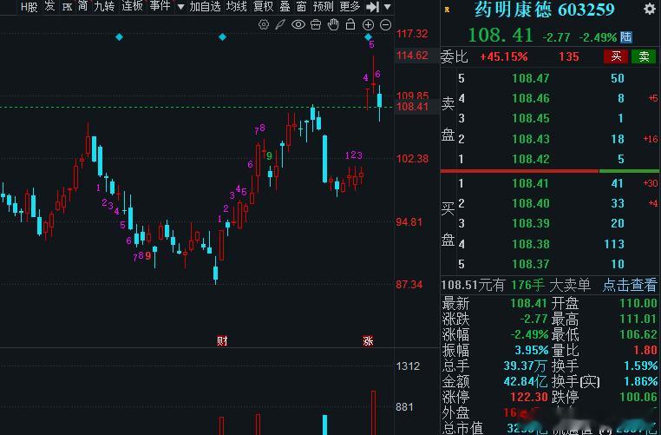Expand dropdown arrow after 事件
The width and height of the screenshot is (661, 435).
180,7
